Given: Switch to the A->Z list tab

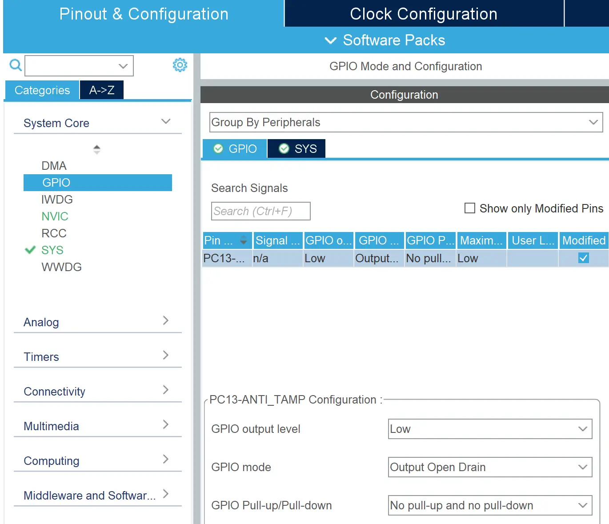Looking at the screenshot, I should 102,90.
